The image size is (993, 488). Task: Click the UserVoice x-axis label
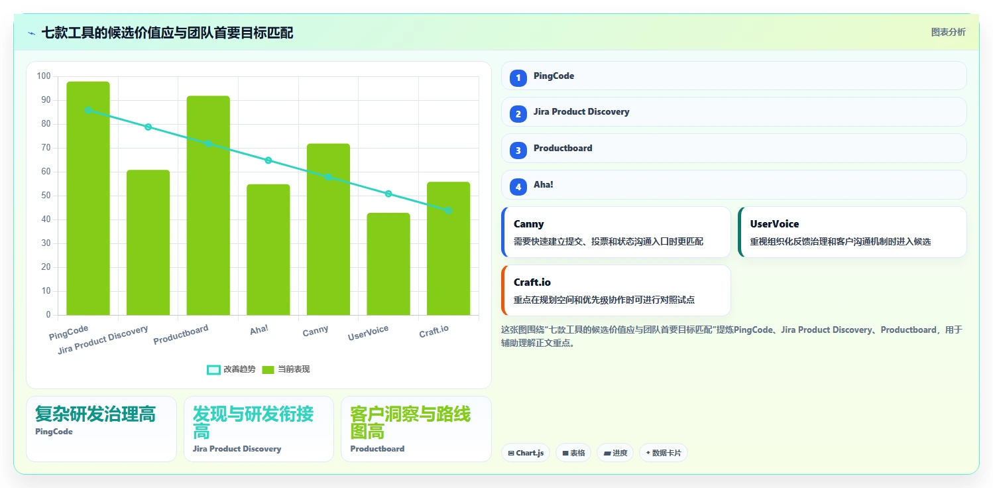[x=368, y=333]
